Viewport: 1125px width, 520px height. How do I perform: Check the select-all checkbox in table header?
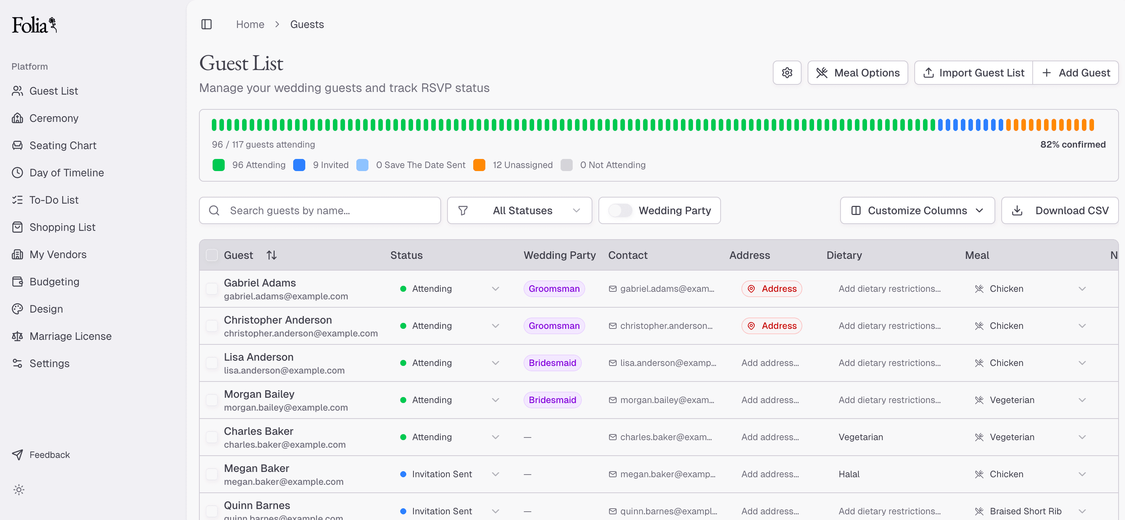tap(212, 255)
